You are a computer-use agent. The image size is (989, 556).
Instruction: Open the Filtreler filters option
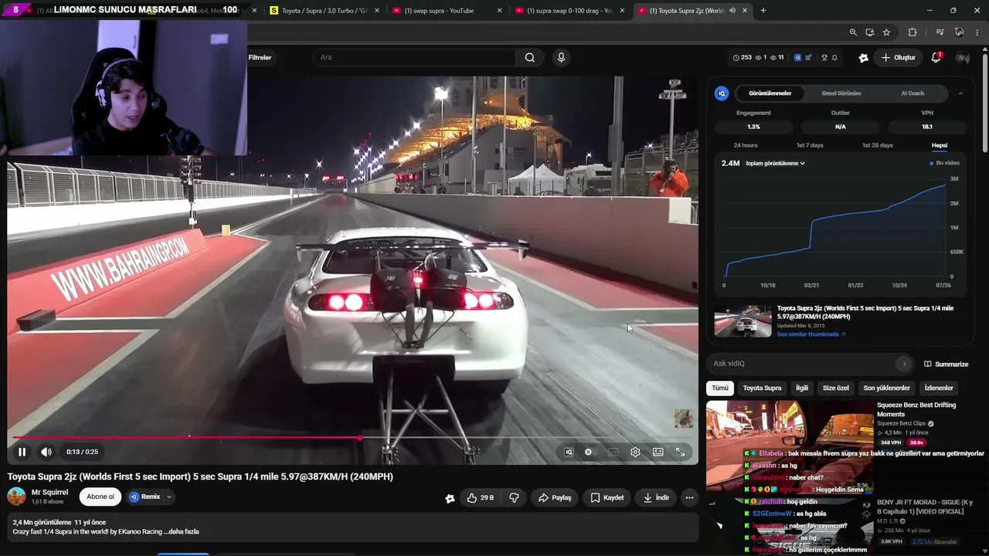point(260,57)
